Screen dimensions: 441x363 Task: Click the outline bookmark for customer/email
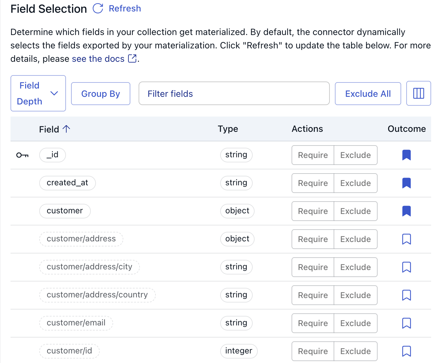[x=407, y=323]
